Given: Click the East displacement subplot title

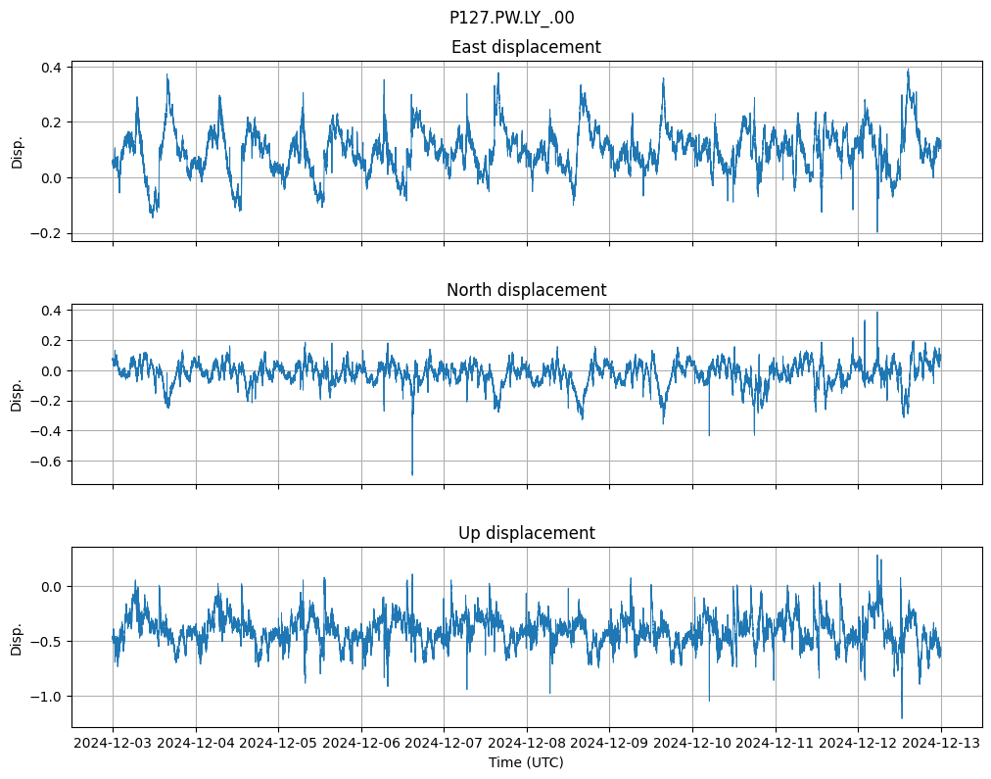Looking at the screenshot, I should click(526, 47).
